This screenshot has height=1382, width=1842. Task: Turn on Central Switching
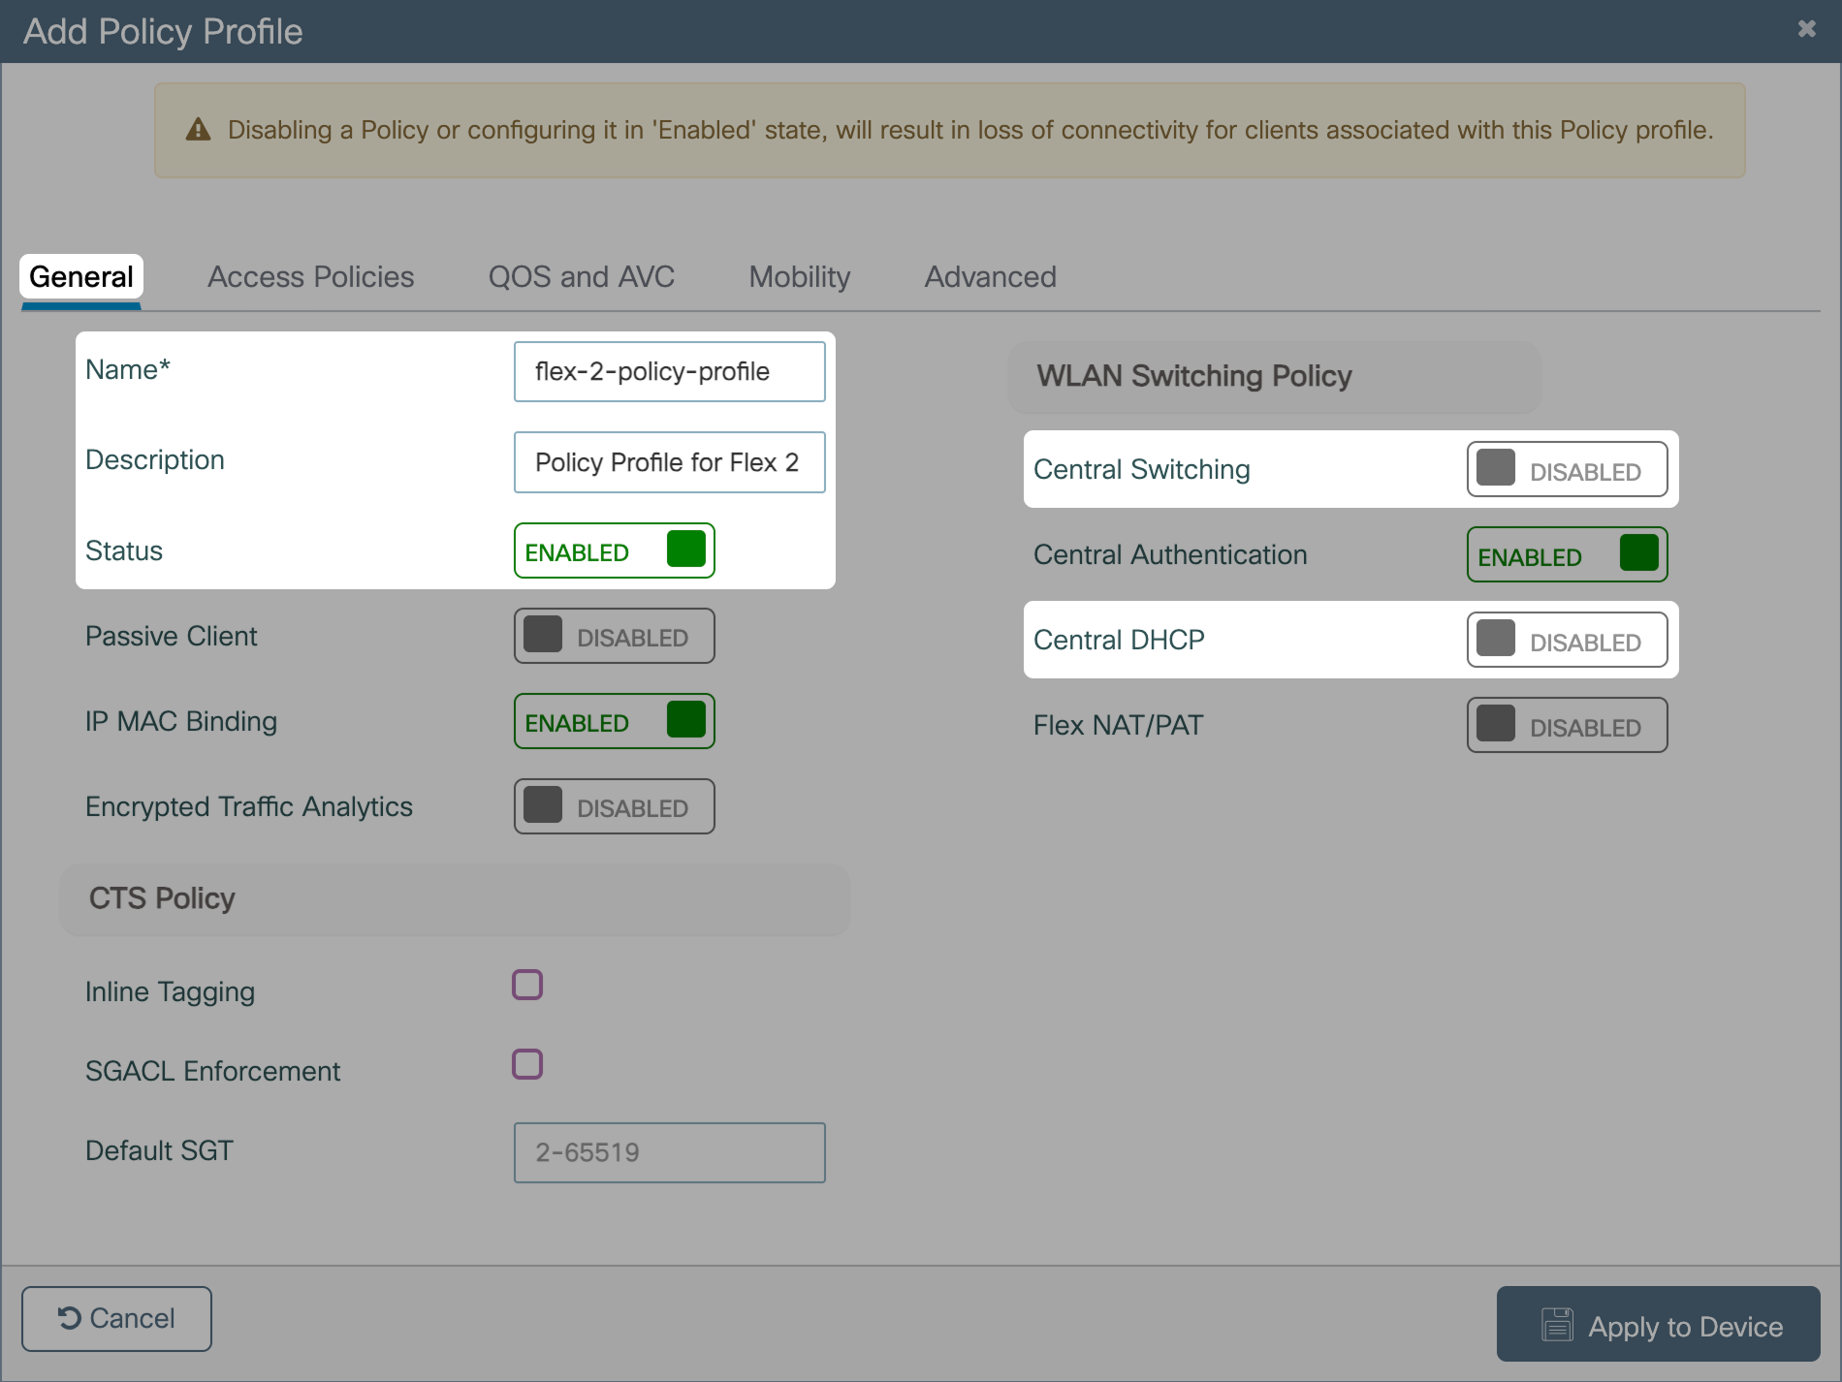1567,469
